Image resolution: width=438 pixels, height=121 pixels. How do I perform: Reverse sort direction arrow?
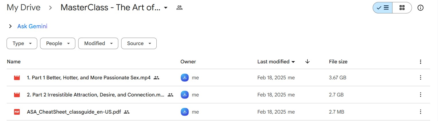tap(307, 62)
